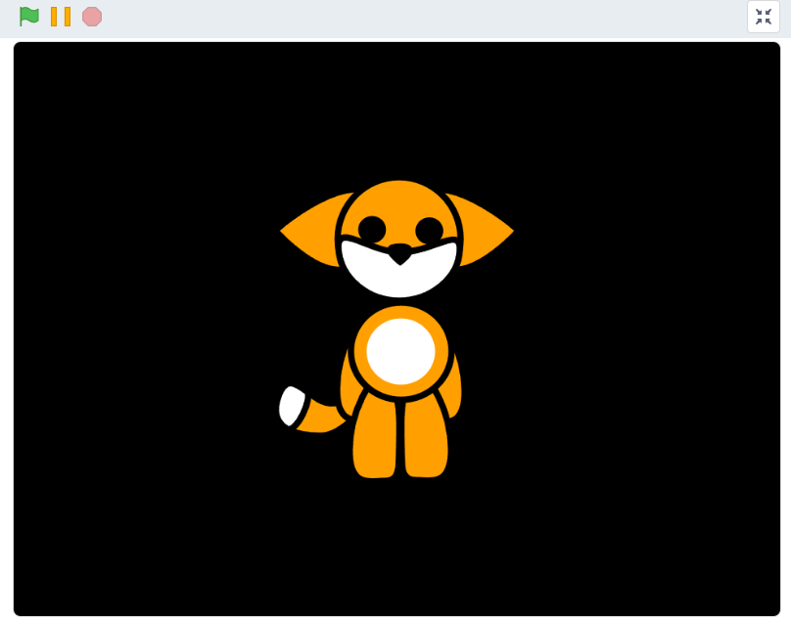Click the green flag to start the project
Screen dimensions: 791x619
28,17
